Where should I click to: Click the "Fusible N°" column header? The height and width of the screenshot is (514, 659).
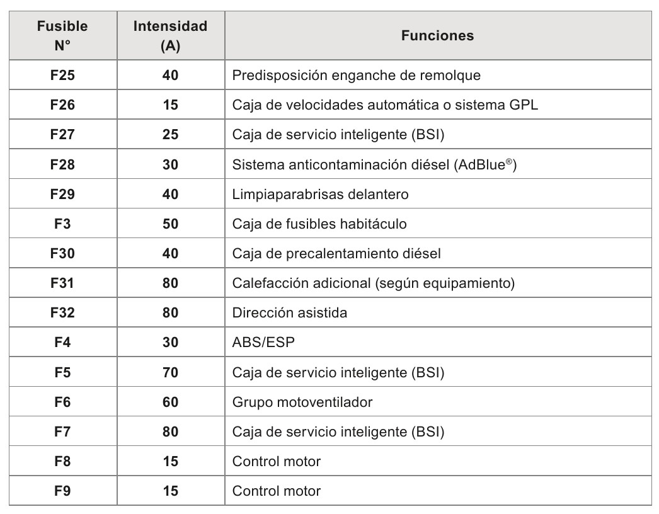[62, 36]
